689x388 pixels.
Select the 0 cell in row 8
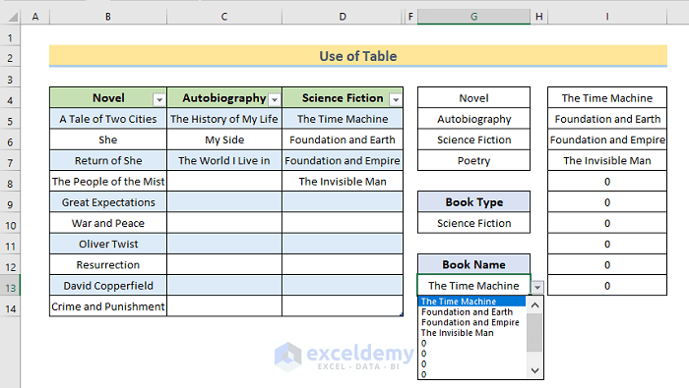[x=607, y=182]
